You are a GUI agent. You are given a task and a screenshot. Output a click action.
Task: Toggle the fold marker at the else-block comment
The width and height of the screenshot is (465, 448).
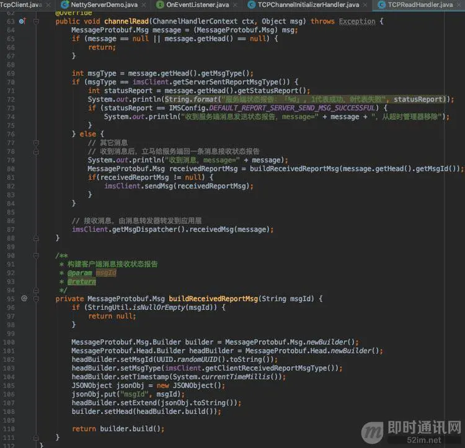point(36,143)
